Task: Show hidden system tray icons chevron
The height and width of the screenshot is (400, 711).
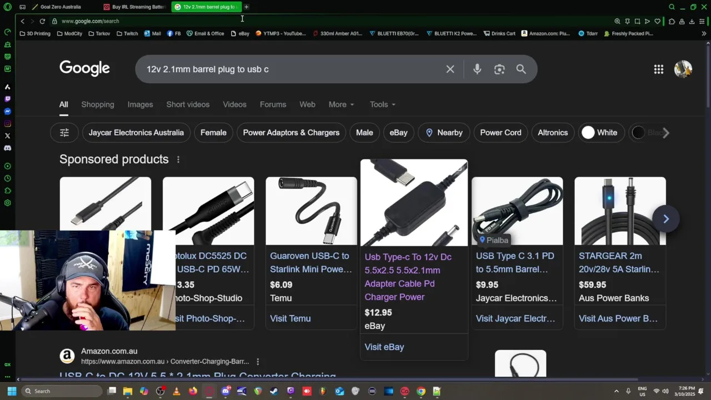Action: pyautogui.click(x=616, y=391)
